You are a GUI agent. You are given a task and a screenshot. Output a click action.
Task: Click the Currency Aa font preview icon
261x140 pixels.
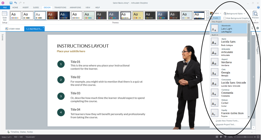tap(214, 93)
